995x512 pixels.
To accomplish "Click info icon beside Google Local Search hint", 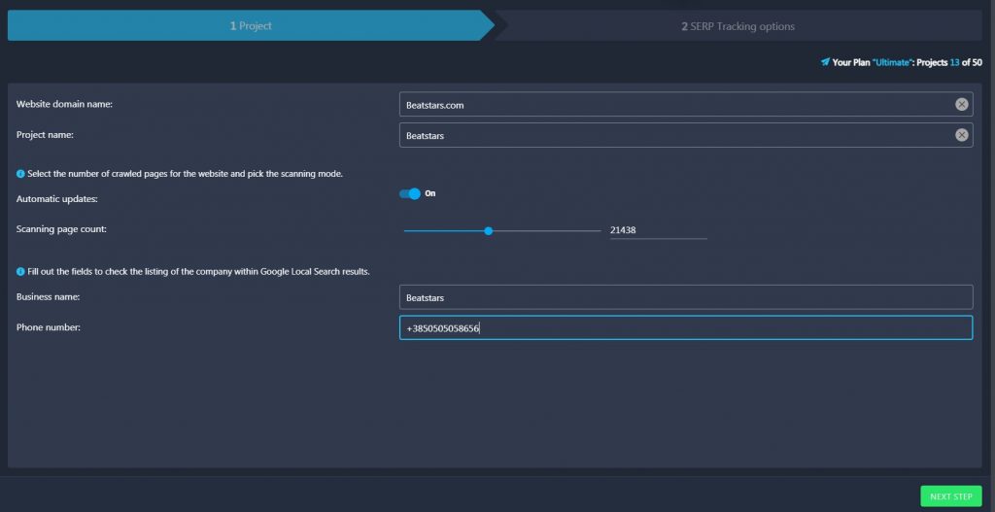I will pyautogui.click(x=20, y=271).
